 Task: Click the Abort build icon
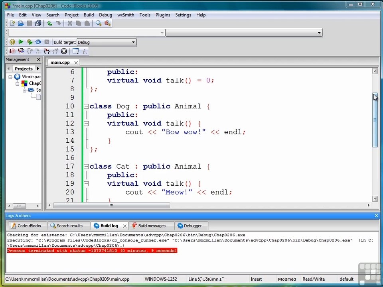(x=47, y=42)
